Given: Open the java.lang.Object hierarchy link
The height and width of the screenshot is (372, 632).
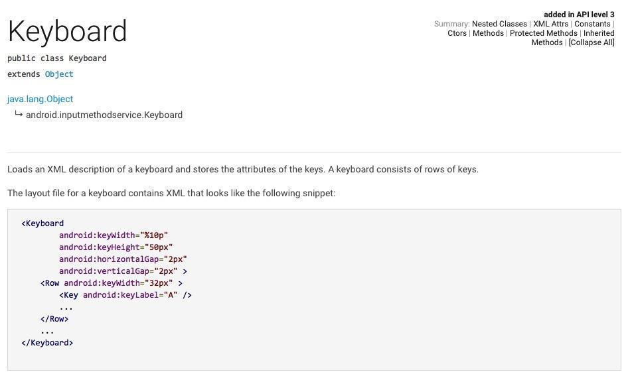Looking at the screenshot, I should pyautogui.click(x=40, y=99).
